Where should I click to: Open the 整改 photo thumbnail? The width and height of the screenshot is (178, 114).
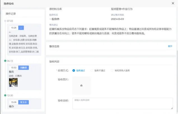click(13, 83)
